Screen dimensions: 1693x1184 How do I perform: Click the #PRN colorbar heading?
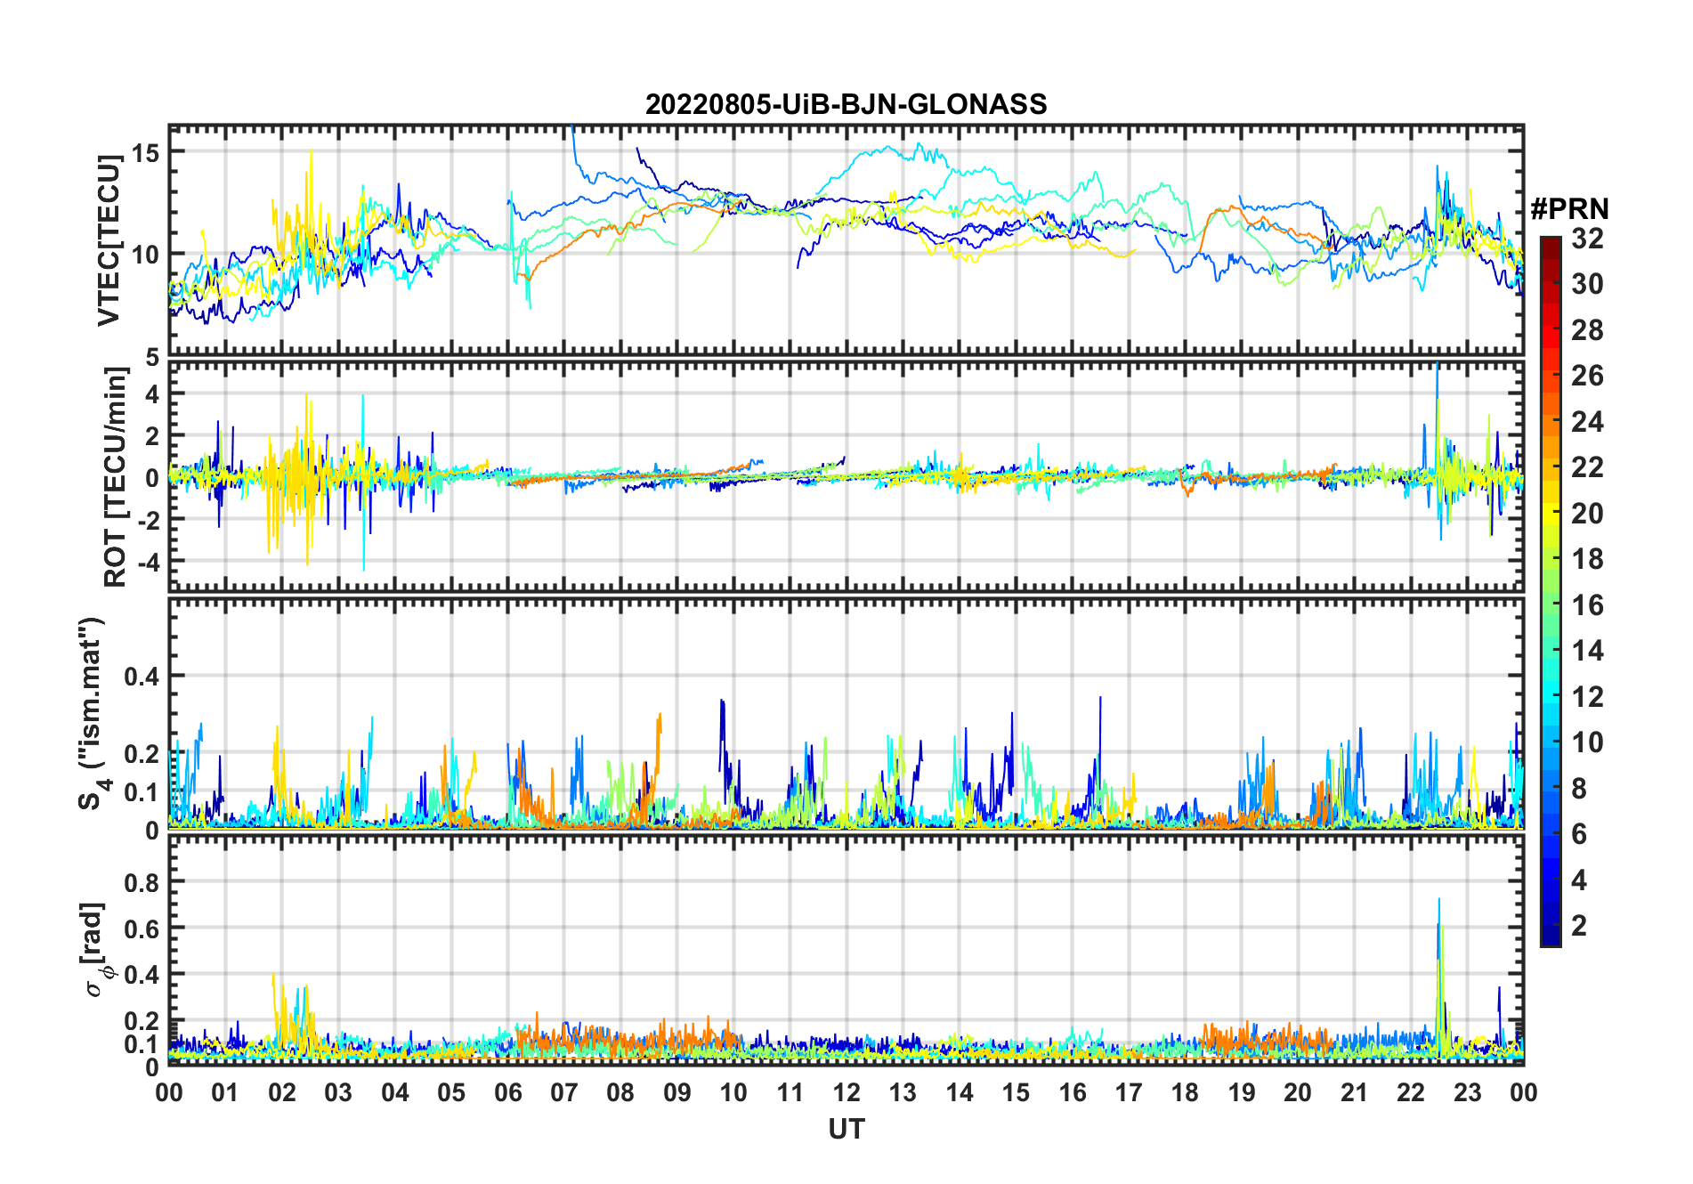tap(1569, 209)
